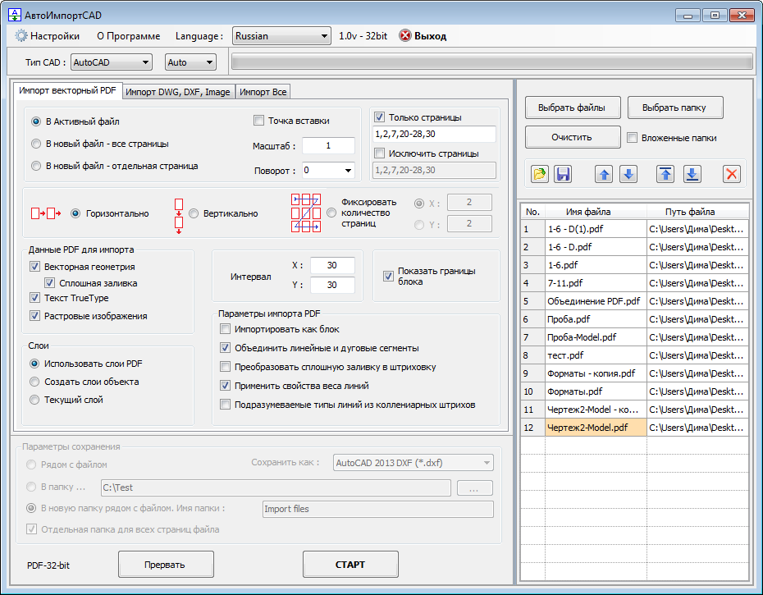
Task: Click the Интервал Y value field
Action: click(x=332, y=284)
